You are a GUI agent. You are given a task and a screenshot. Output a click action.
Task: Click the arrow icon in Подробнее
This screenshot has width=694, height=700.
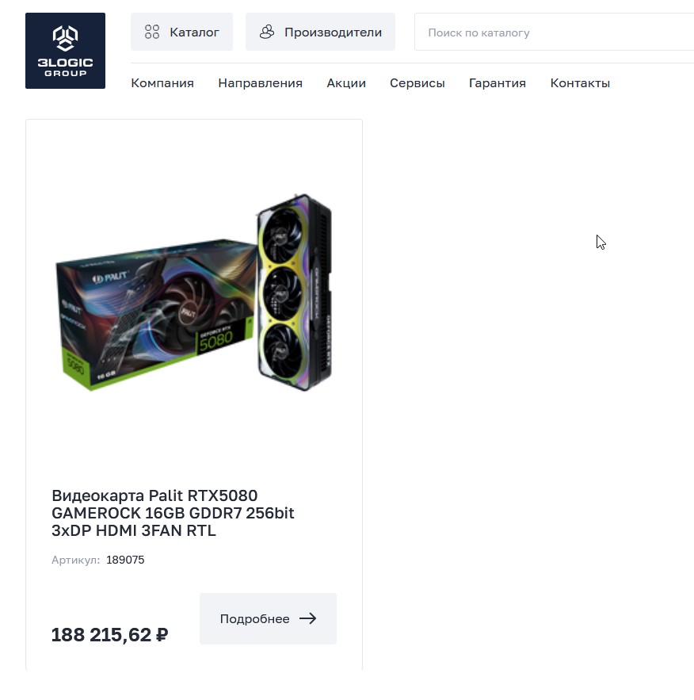(x=307, y=618)
